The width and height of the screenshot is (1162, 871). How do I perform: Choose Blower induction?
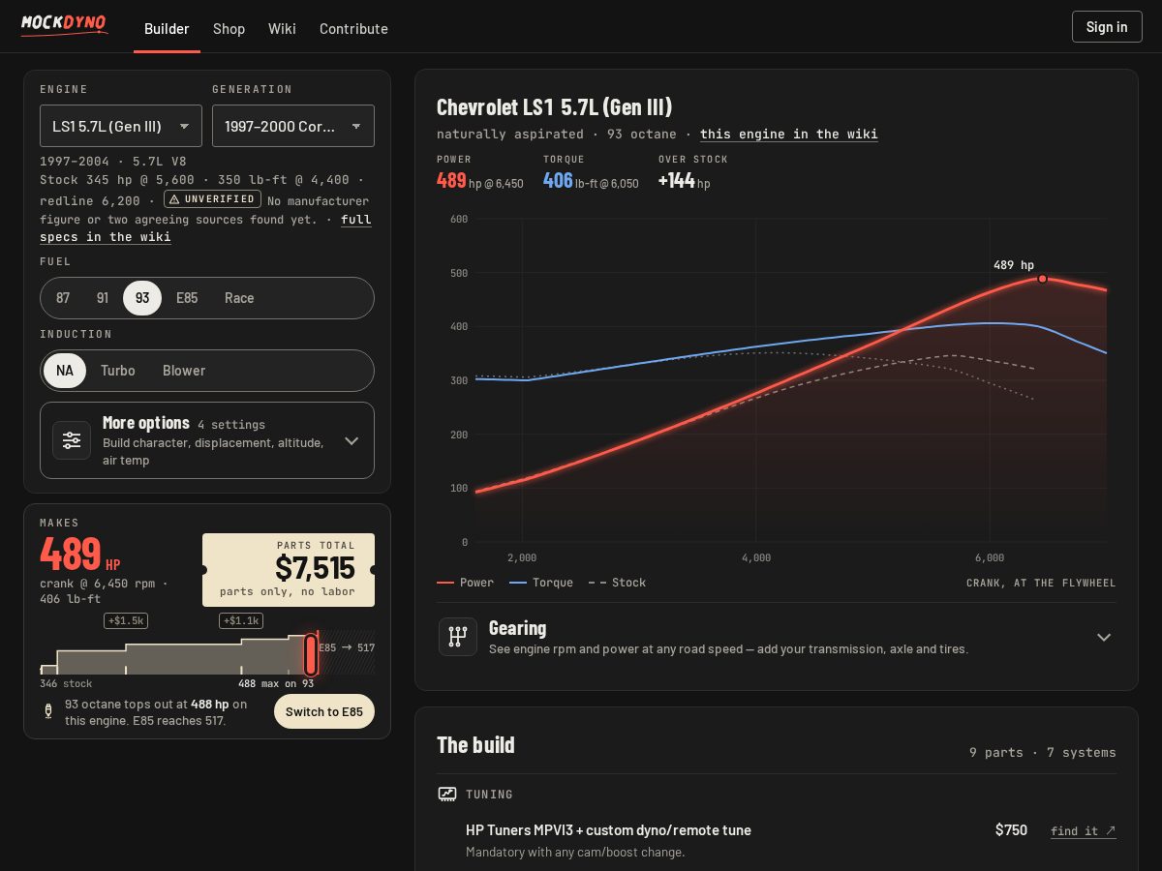(x=184, y=371)
